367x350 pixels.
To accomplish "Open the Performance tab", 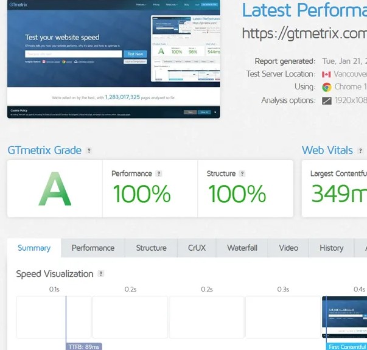I will pyautogui.click(x=93, y=248).
